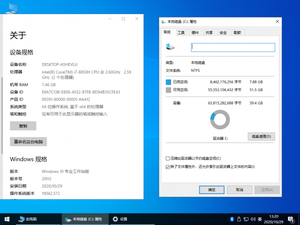Select 本地磁盘 (C:) 属性 taskbar item
The height and width of the screenshot is (225, 300).
pos(85,219)
